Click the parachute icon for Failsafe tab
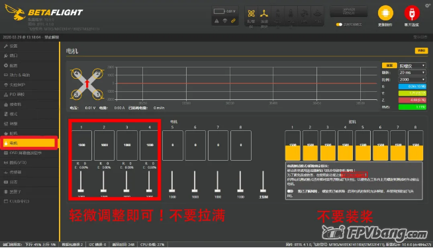Viewport: 433px width, 248px height. coord(6,85)
